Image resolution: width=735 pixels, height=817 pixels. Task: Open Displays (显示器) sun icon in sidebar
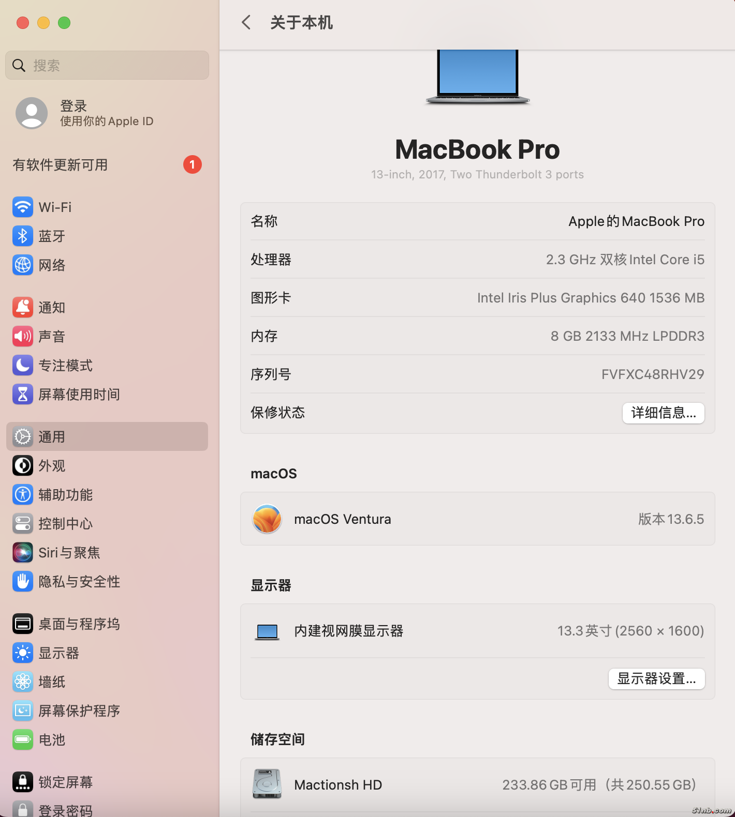pyautogui.click(x=23, y=653)
